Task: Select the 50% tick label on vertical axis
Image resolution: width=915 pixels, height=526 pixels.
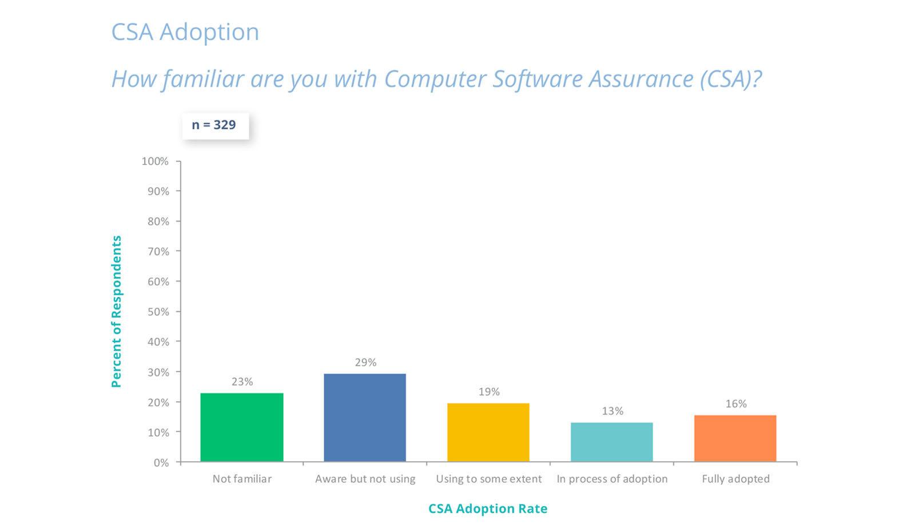Action: [158, 312]
